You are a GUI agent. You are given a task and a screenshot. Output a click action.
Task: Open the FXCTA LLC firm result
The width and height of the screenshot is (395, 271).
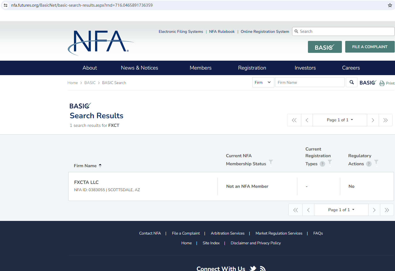(x=86, y=182)
